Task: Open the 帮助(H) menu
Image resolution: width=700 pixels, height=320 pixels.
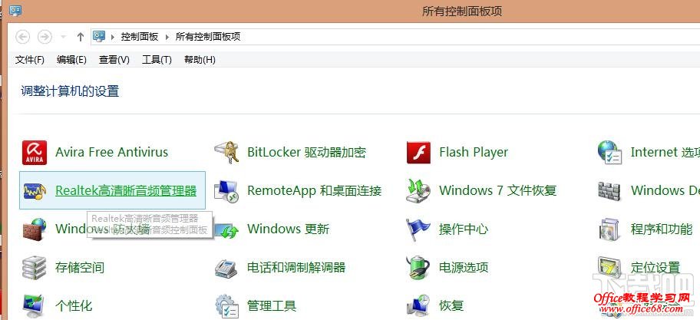Action: 200,59
